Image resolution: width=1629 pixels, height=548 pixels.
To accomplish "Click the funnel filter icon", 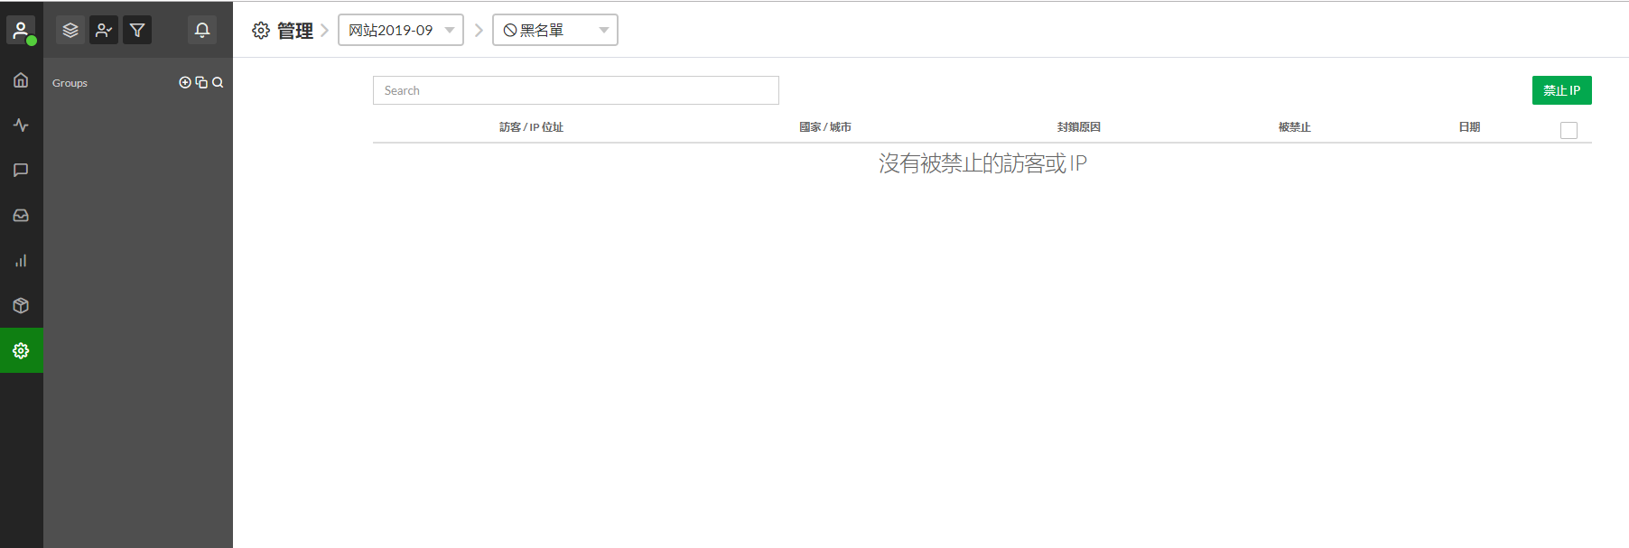I will click(137, 31).
